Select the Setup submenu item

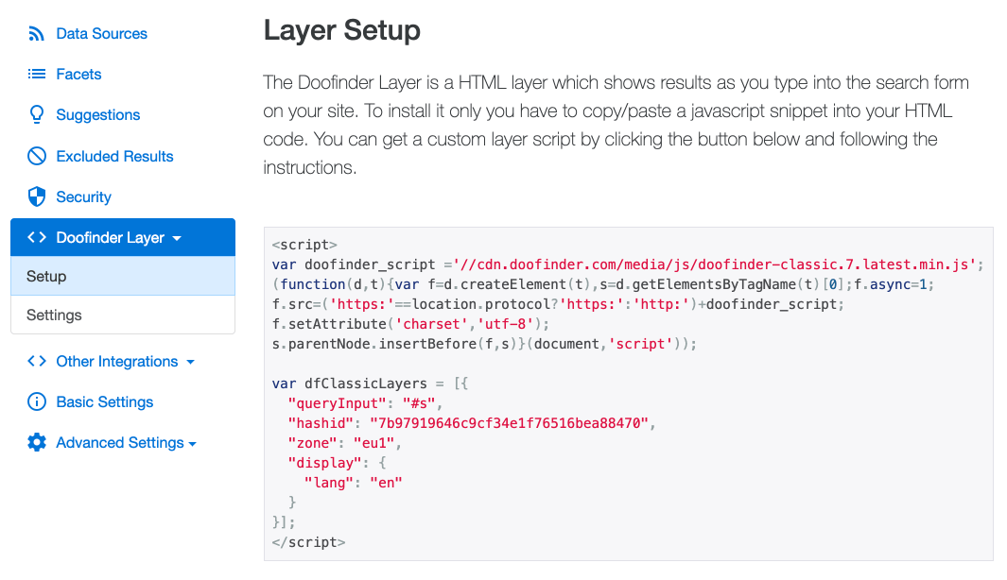[x=46, y=277]
